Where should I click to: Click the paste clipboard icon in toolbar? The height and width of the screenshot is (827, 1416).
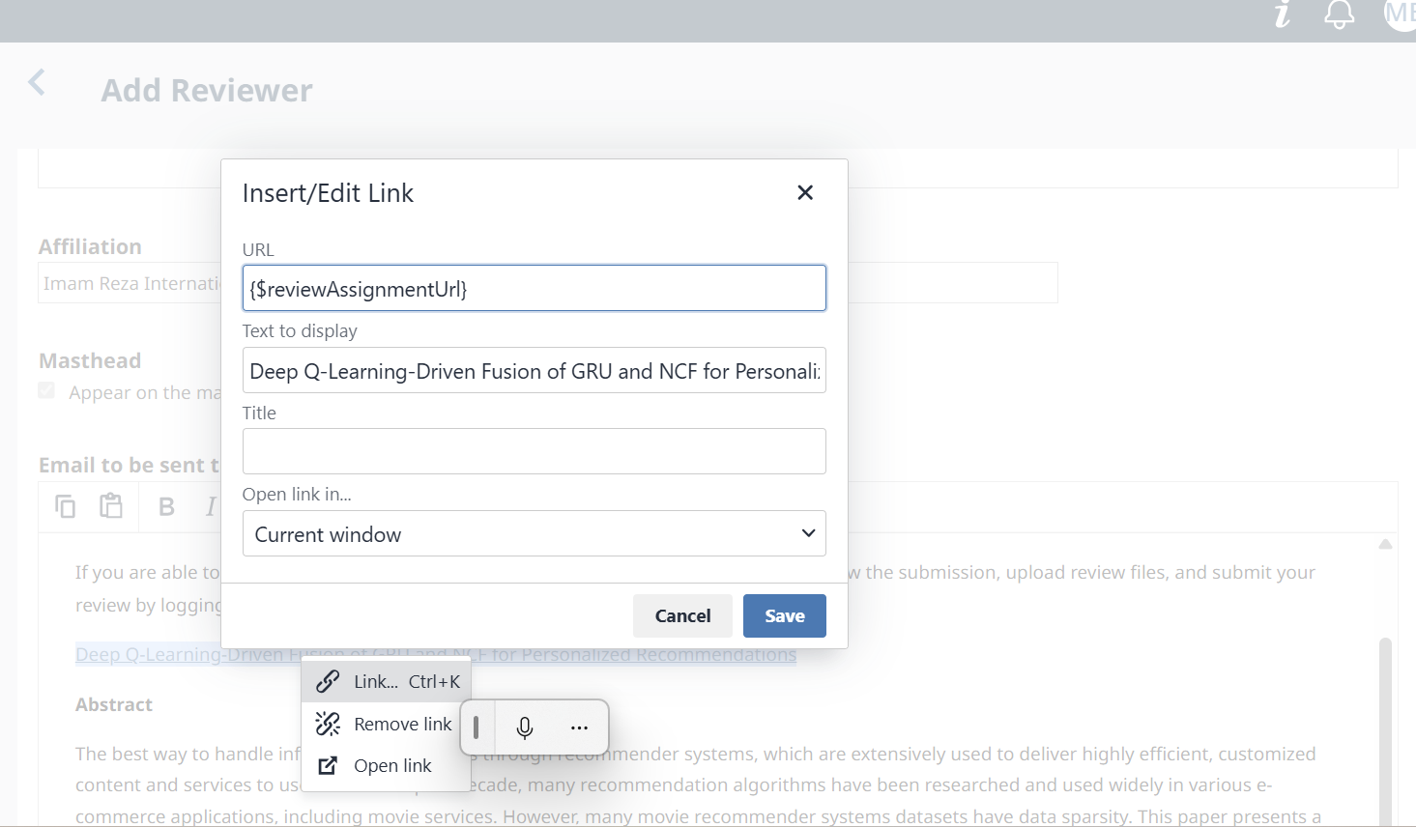coord(111,505)
